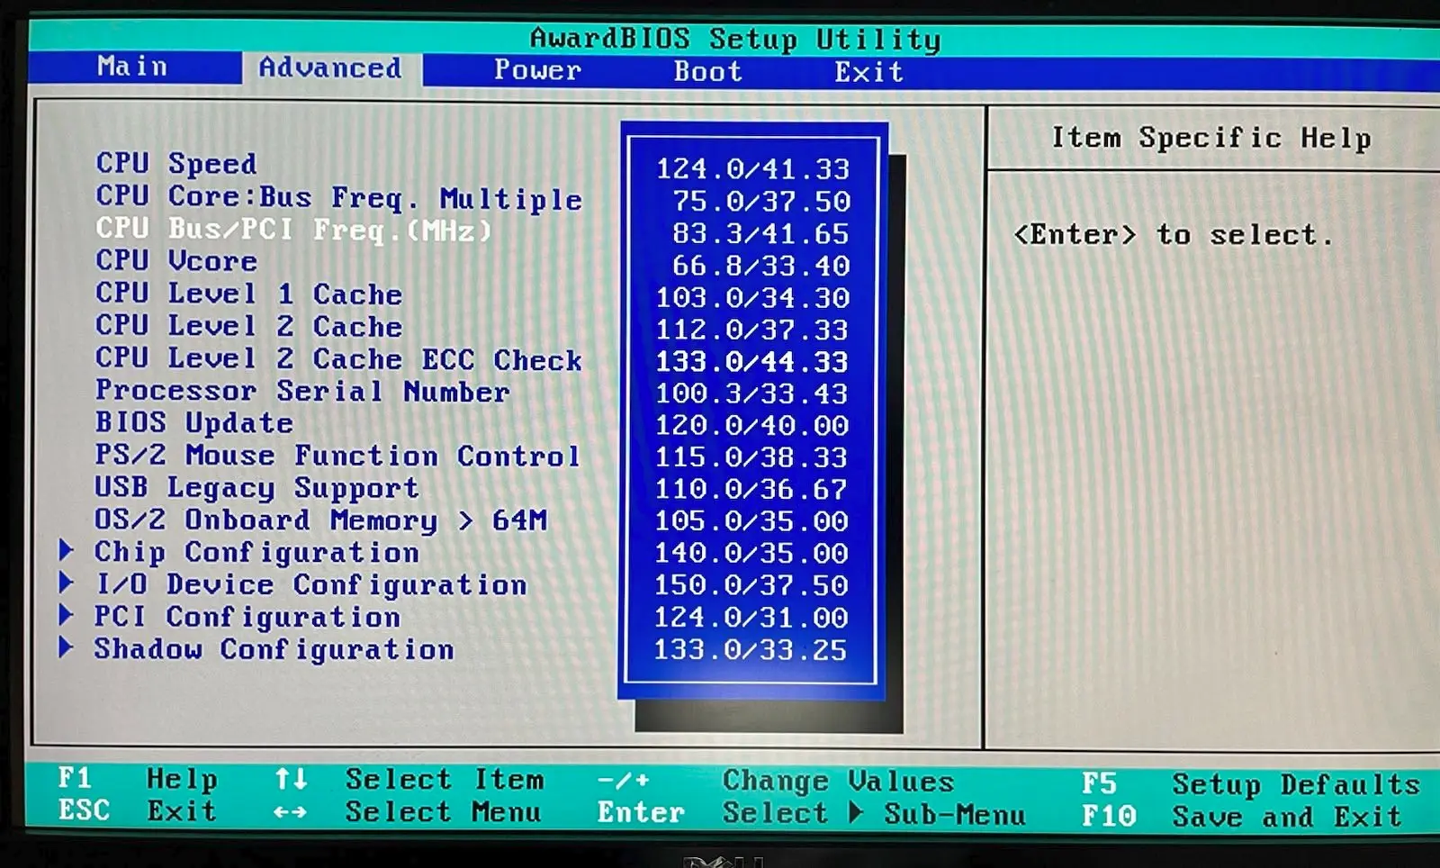Image resolution: width=1440 pixels, height=868 pixels.
Task: Expand the I/O Device Configuration arrow
Action: coord(66,582)
